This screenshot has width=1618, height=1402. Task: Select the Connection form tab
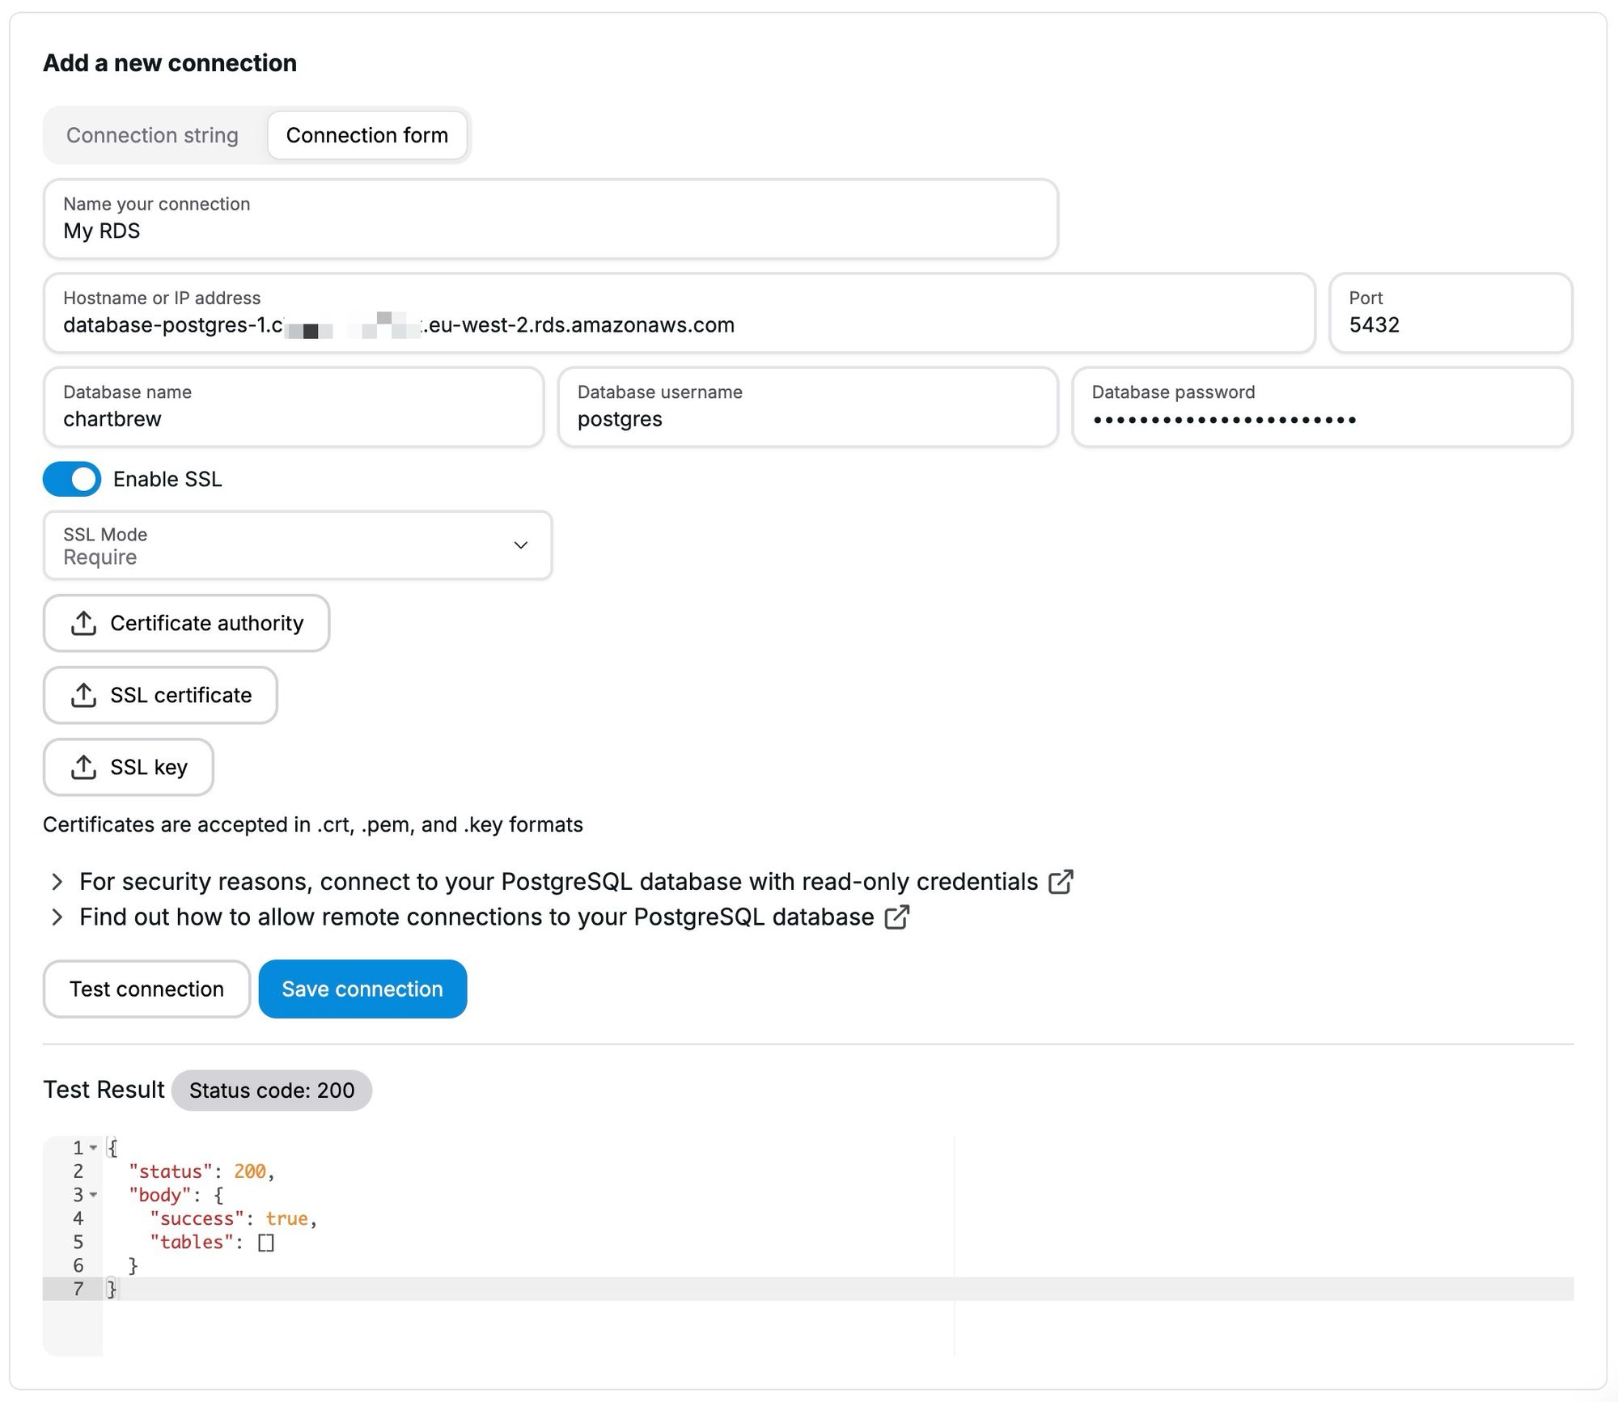pos(366,135)
